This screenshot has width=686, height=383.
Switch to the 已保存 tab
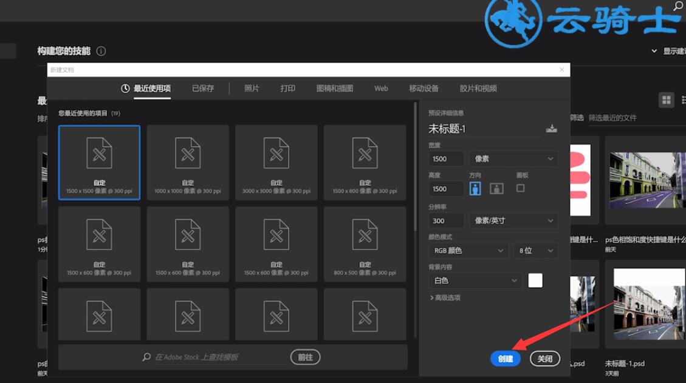click(203, 89)
